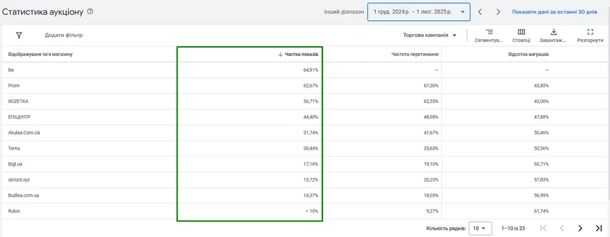Screen dimensions: 610x237
Task: Click the 20,23% overlap rate value
Action: (x=431, y=180)
